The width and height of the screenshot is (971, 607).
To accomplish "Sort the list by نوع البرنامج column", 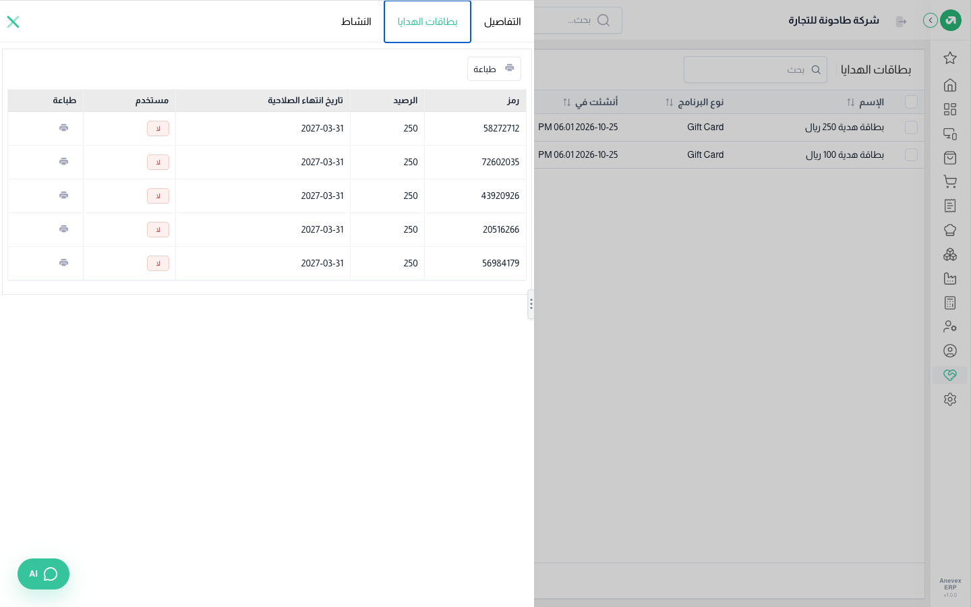I will pyautogui.click(x=694, y=103).
